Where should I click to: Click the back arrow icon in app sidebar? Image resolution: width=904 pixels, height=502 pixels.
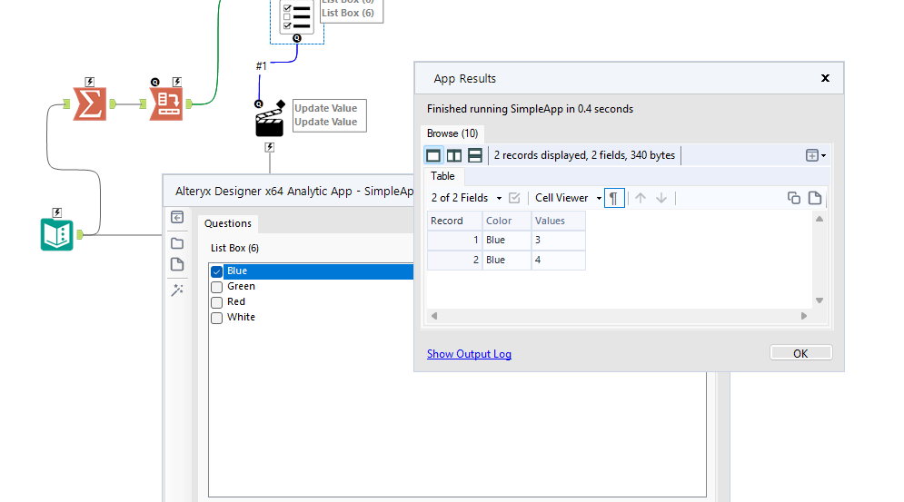click(177, 217)
